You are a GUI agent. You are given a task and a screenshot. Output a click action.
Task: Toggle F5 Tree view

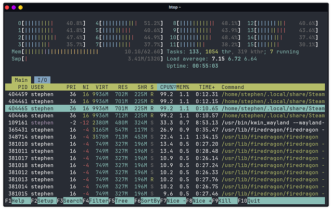121,201
